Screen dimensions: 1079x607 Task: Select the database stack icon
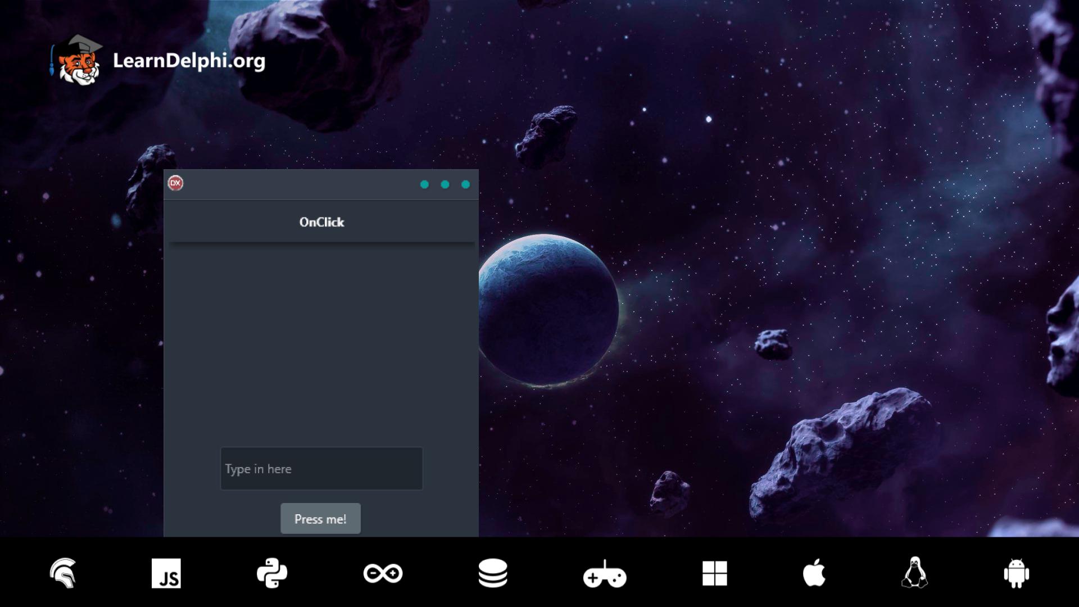tap(493, 573)
